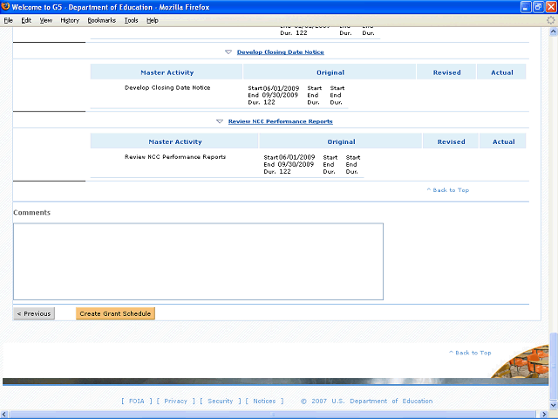Collapse the Review NCC Performance Reports triangle
558x419 pixels.
[220, 121]
